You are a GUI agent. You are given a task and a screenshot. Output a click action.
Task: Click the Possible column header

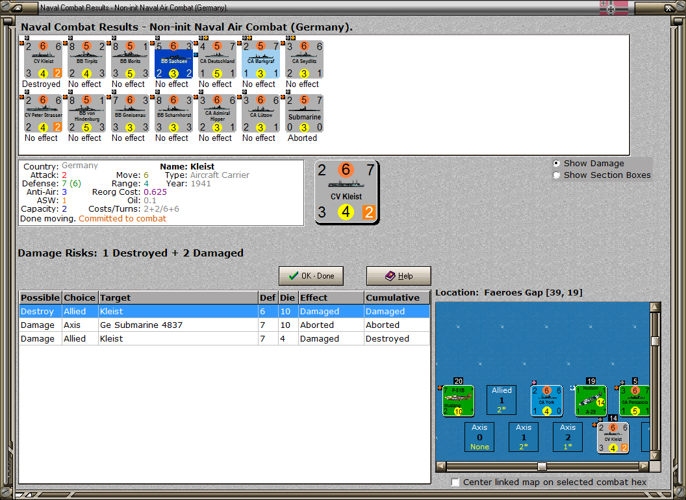pyautogui.click(x=40, y=297)
